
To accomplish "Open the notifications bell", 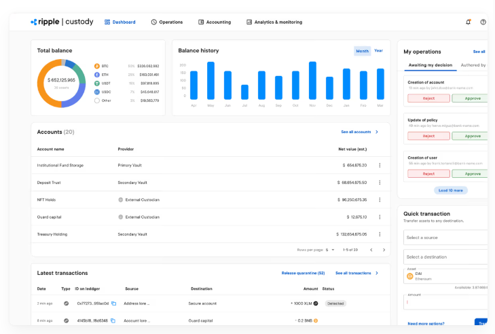I will click(468, 22).
